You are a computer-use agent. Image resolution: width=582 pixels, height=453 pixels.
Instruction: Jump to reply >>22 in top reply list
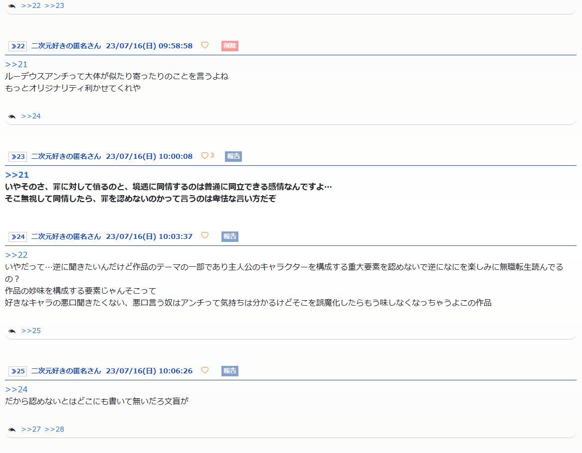(31, 5)
